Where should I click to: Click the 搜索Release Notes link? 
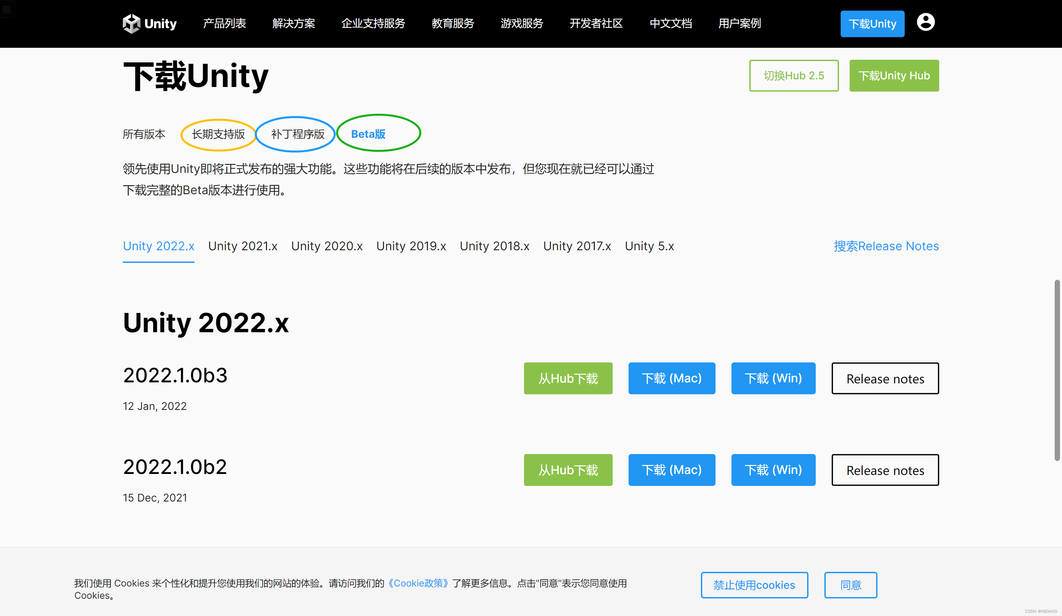[886, 246]
